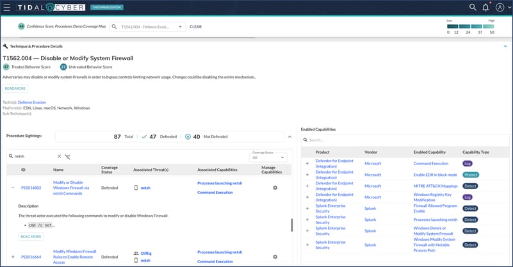Click the Tidal Cyber logo
513x267 pixels.
(x=51, y=7)
